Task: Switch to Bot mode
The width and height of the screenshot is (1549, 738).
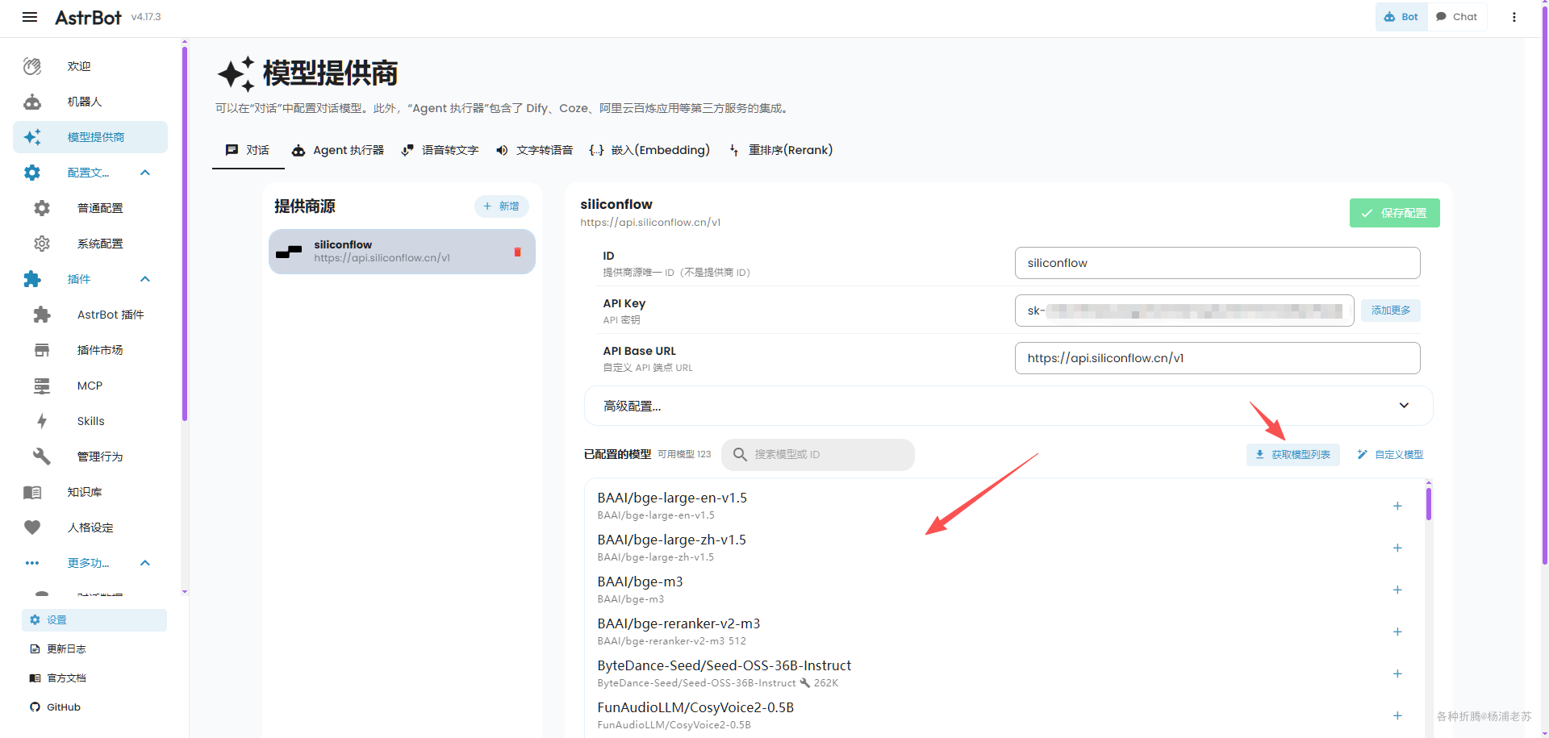Action: pos(1401,17)
